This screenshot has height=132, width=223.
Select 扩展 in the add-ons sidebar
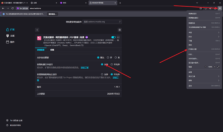click(10, 30)
